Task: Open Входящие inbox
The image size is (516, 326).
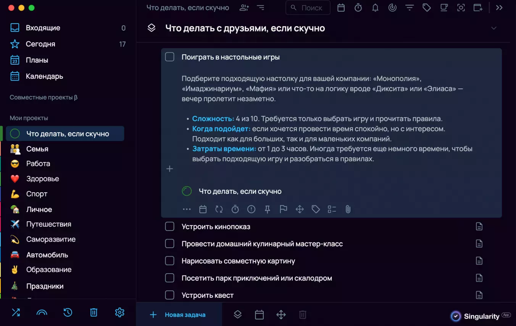Action: point(68,28)
